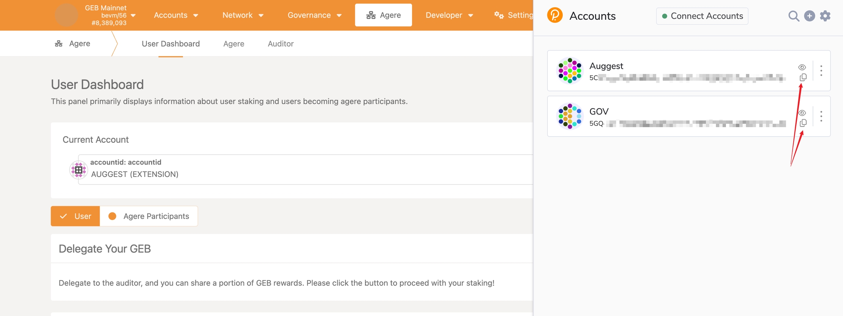Select the Agere Participants option
The image size is (843, 316).
click(x=149, y=216)
